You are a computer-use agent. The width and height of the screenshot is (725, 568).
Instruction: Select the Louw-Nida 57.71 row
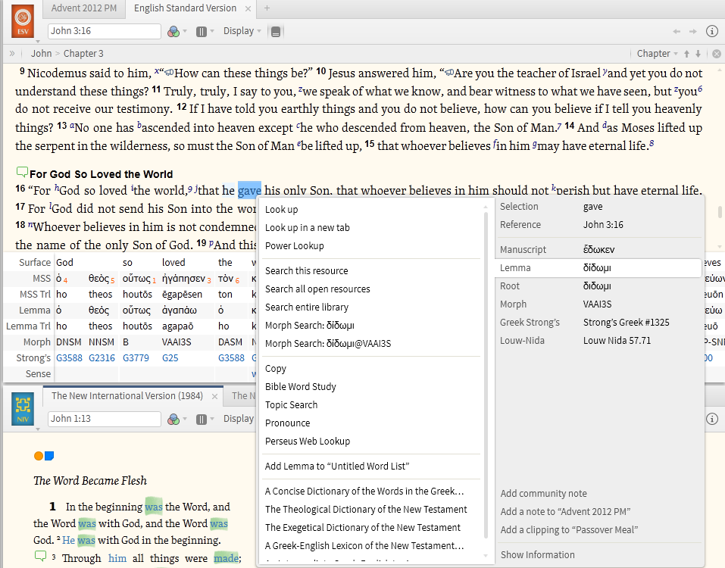pos(598,341)
